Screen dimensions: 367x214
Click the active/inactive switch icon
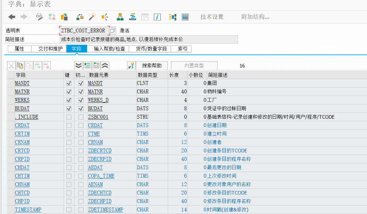pos(52,17)
